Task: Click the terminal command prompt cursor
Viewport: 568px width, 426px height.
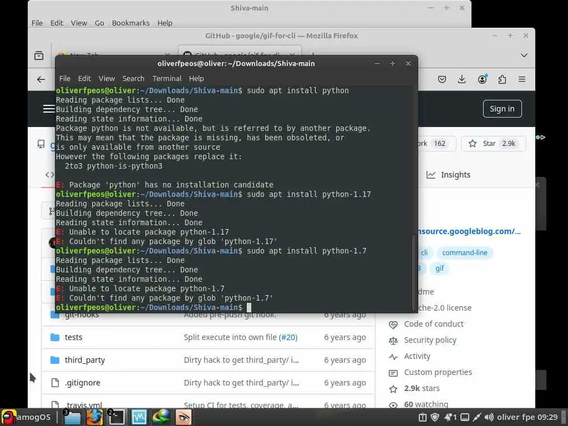Action: [249, 307]
